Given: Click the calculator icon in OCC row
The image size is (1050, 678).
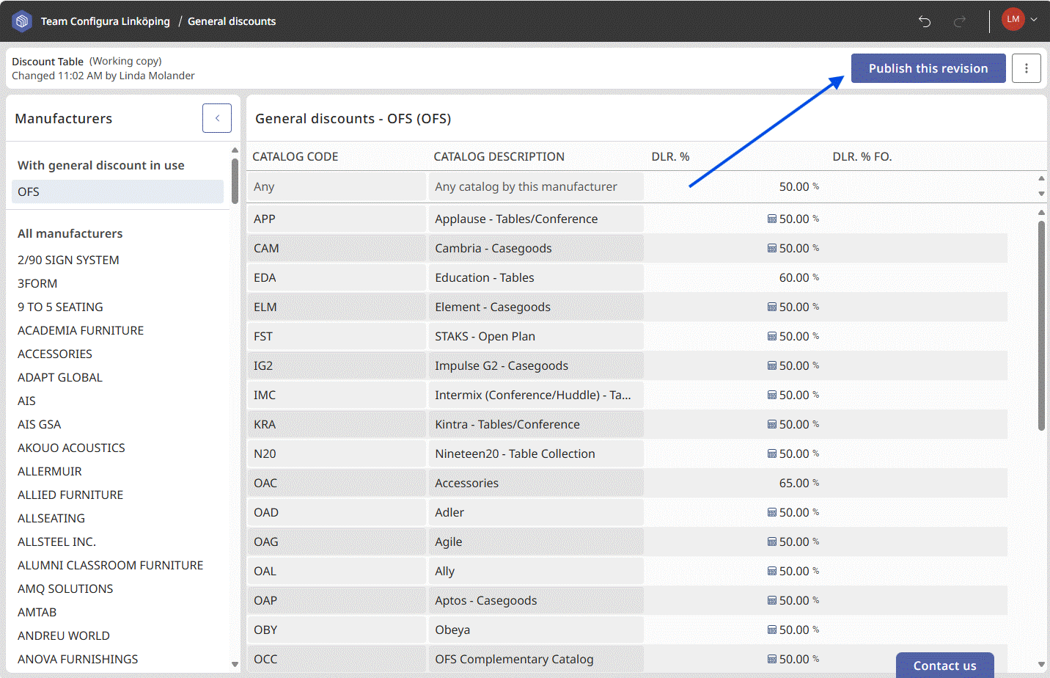Looking at the screenshot, I should coord(772,659).
